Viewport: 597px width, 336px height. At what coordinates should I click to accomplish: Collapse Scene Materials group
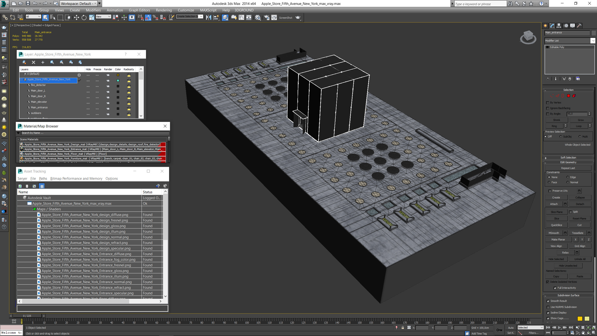pos(18,139)
